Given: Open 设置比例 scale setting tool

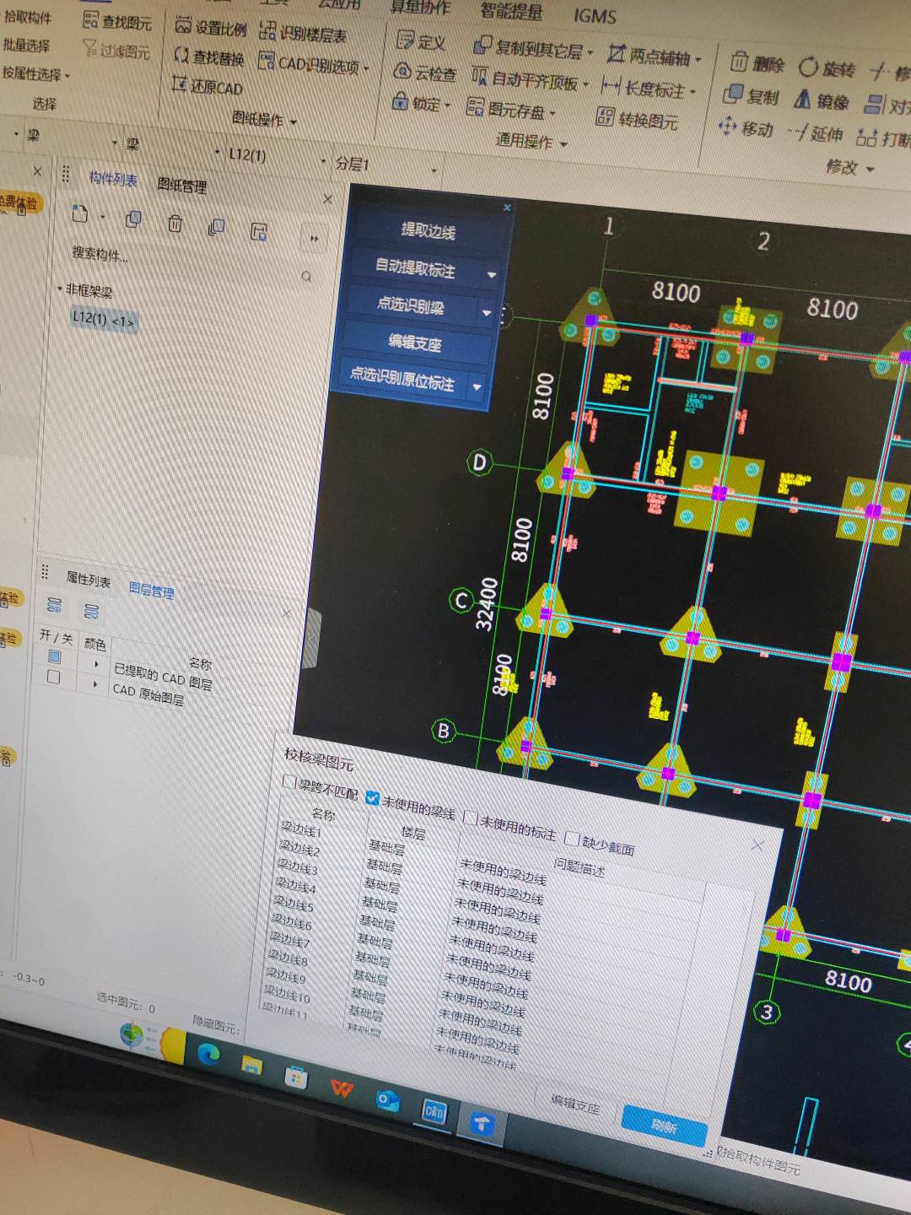Looking at the screenshot, I should pos(211,27).
